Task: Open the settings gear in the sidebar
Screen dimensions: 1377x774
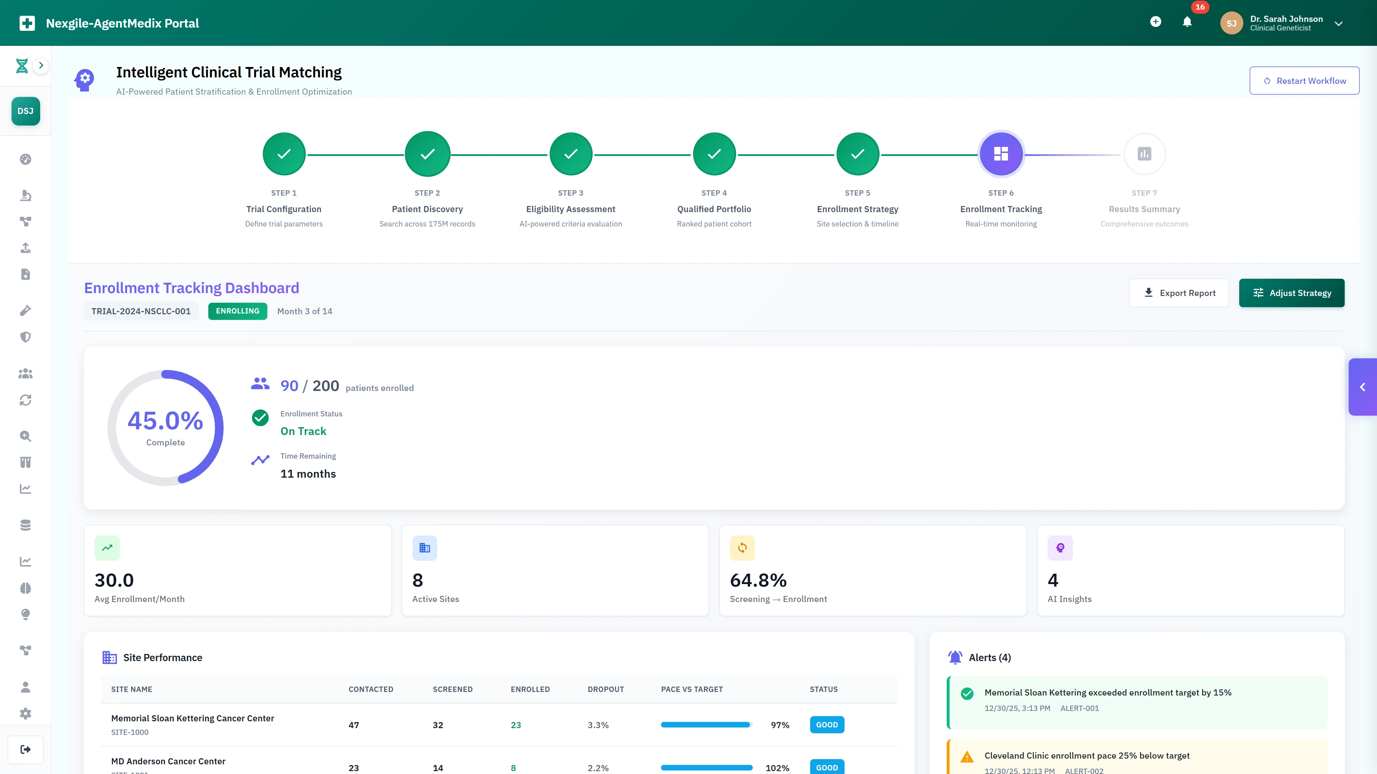Action: (25, 713)
